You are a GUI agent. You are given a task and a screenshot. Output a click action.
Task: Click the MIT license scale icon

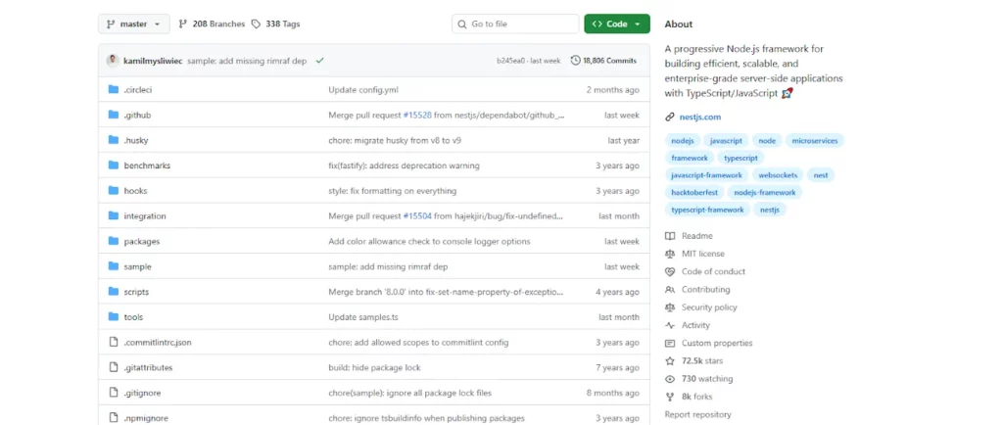pyautogui.click(x=670, y=254)
